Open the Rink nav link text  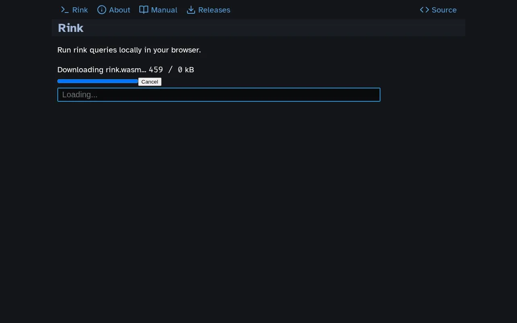point(80,10)
